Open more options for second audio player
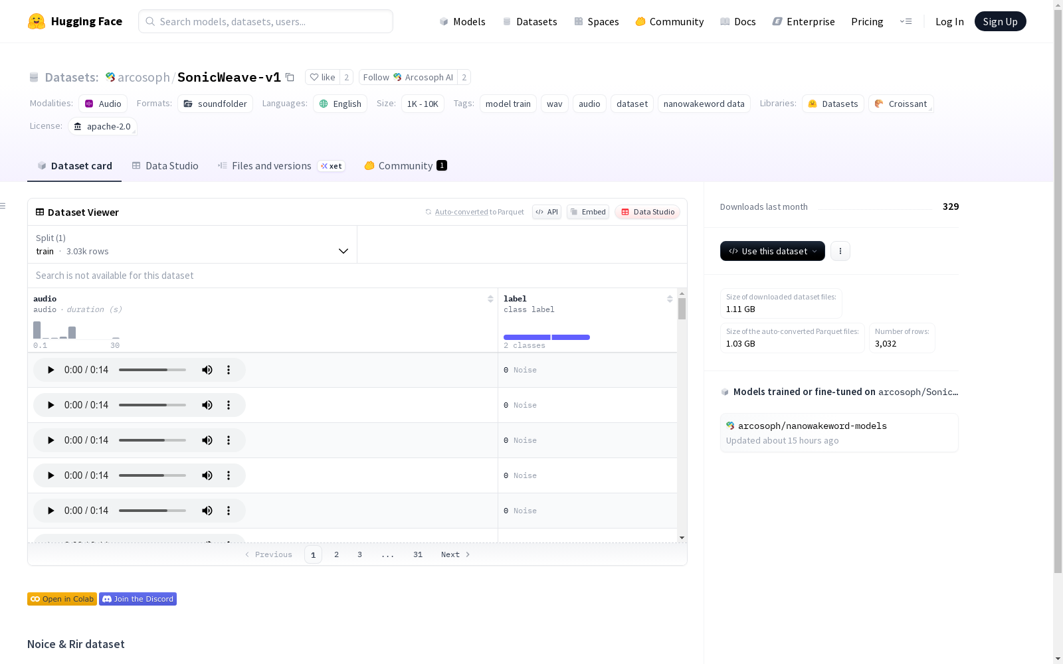1063x664 pixels. (x=229, y=405)
